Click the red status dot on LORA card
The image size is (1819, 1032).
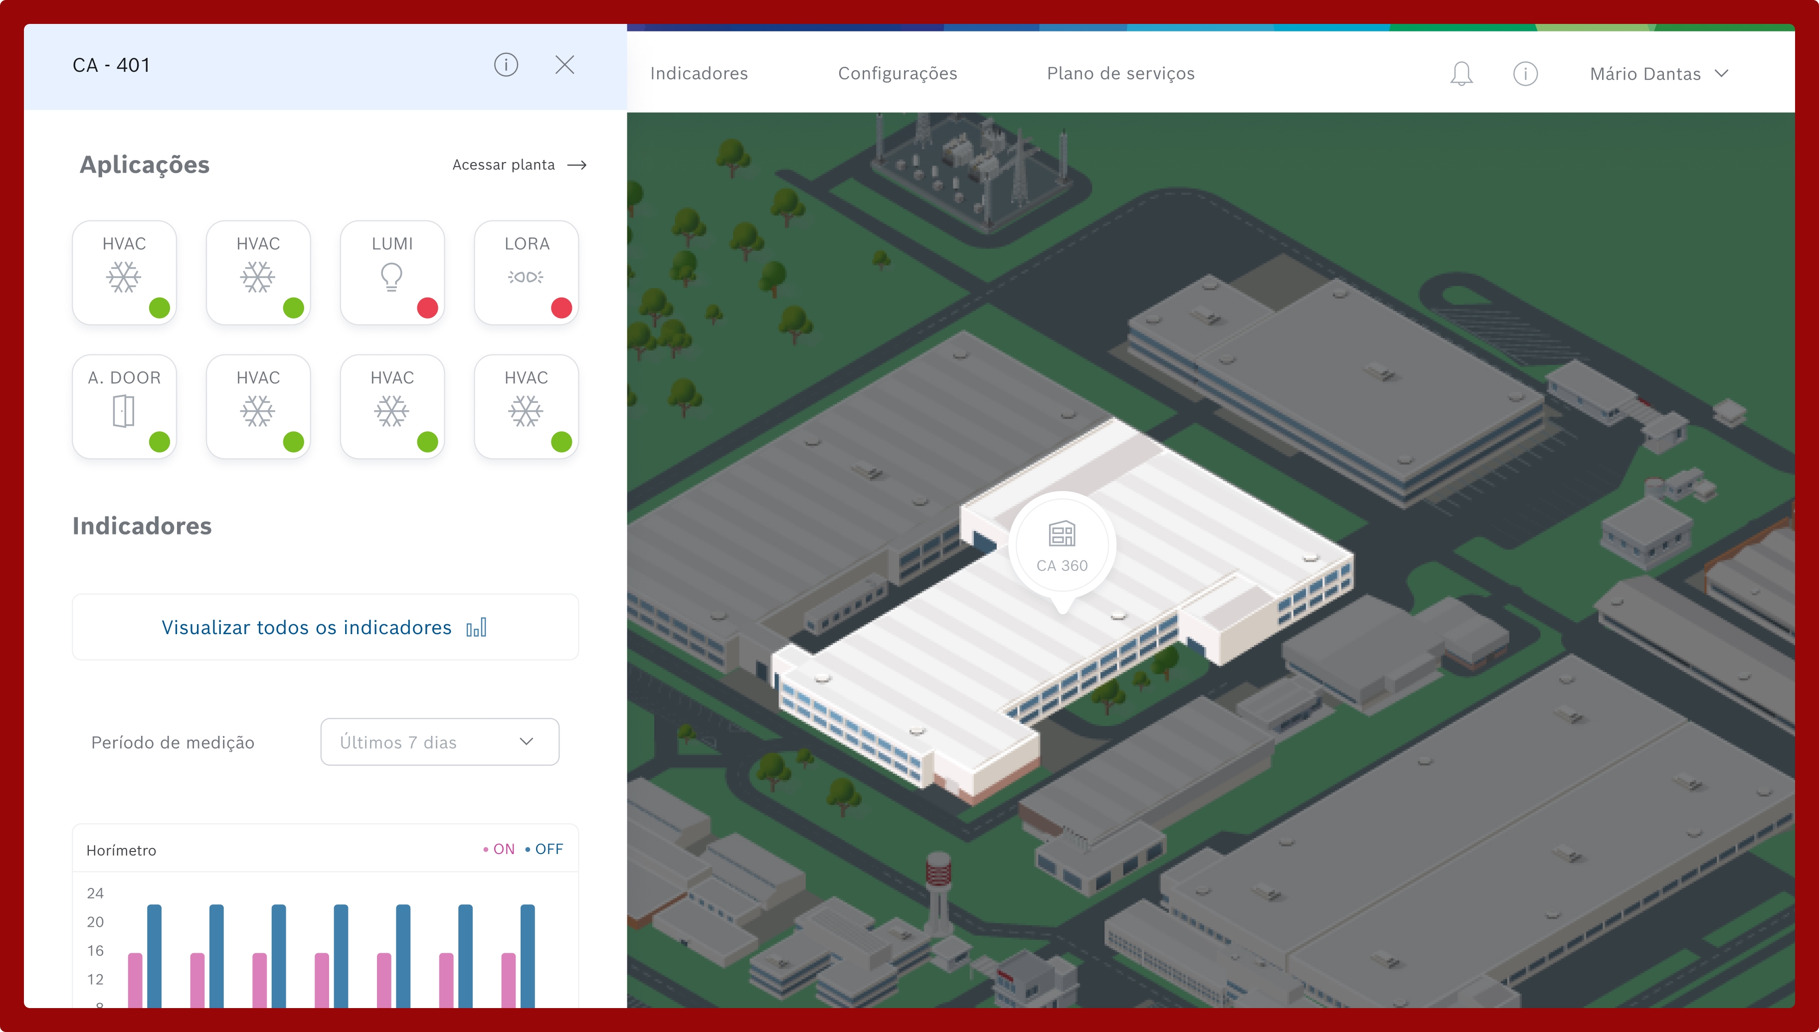(561, 308)
